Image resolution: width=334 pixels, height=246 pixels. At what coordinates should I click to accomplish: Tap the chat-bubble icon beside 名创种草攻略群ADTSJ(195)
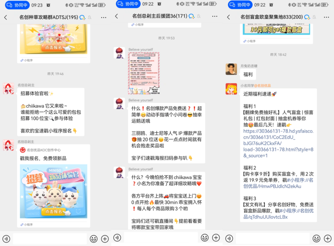tap(82, 17)
